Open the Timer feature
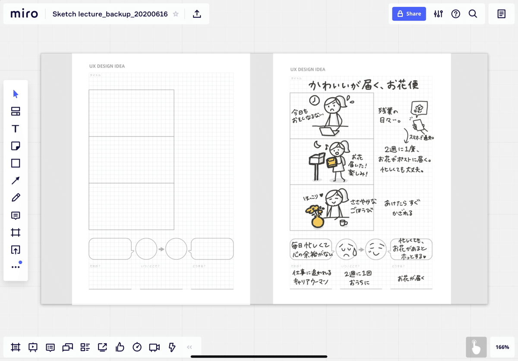Viewport: 518px width, 361px height. coord(137,347)
